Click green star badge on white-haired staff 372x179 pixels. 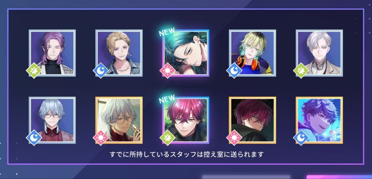[x=301, y=71]
